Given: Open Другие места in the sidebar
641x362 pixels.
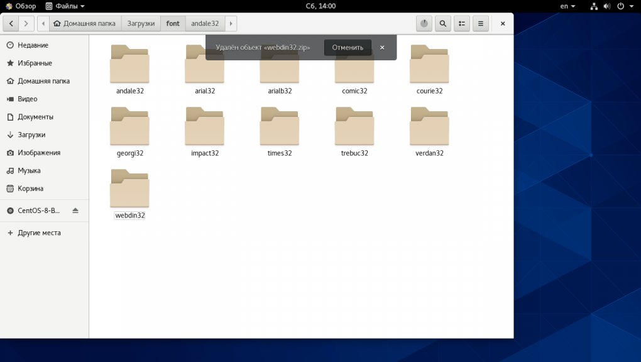Looking at the screenshot, I should (39, 233).
